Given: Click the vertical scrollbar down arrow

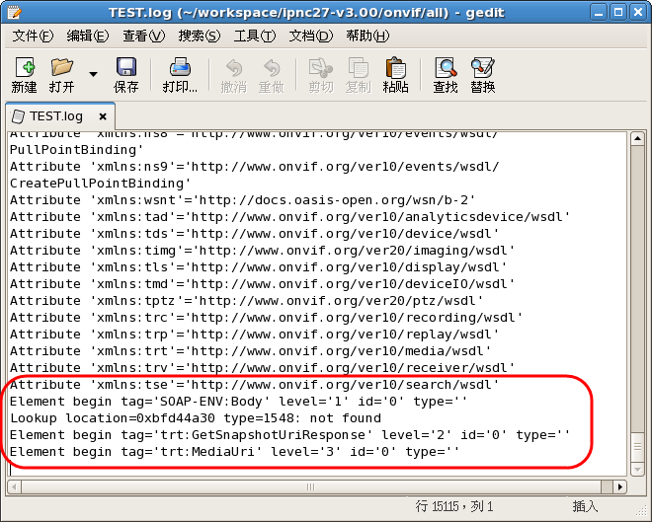Looking at the screenshot, I should click(637, 470).
